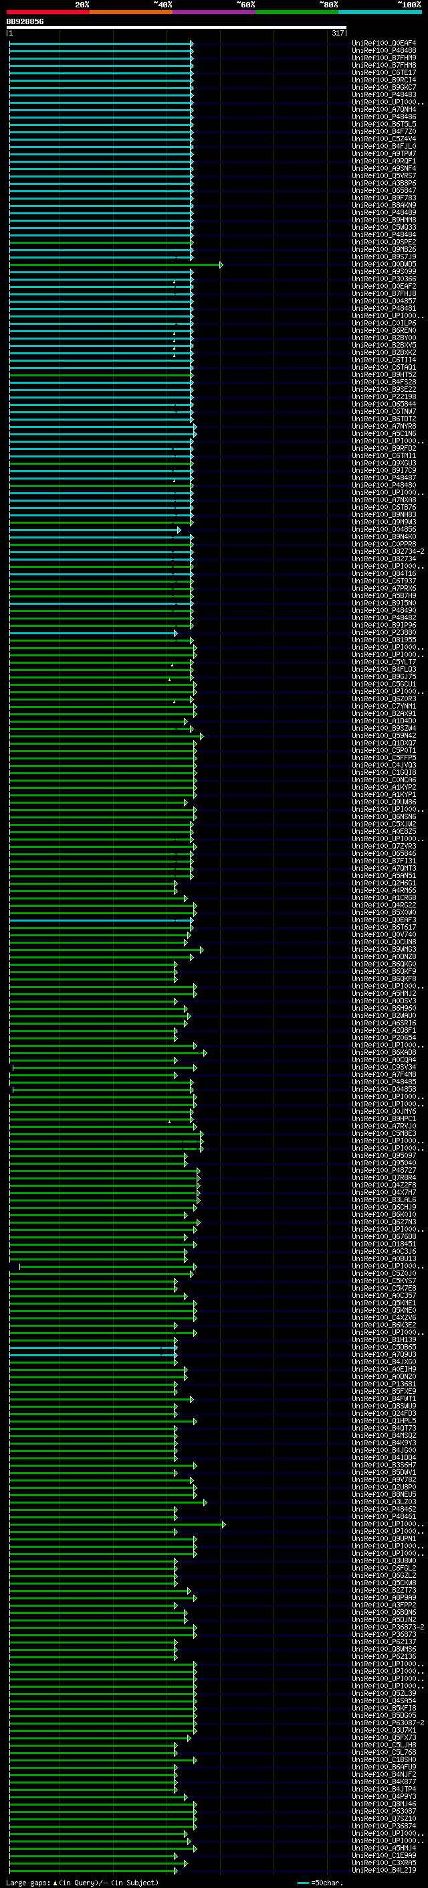Select hit label UniRef100_A9S099
The width and height of the screenshot is (428, 1888).
(384, 272)
